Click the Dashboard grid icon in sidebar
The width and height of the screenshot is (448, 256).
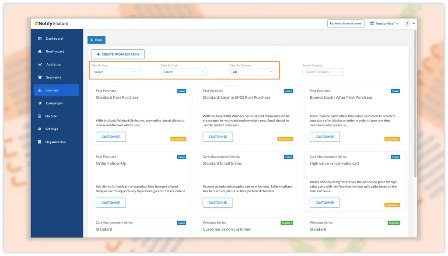click(40, 38)
